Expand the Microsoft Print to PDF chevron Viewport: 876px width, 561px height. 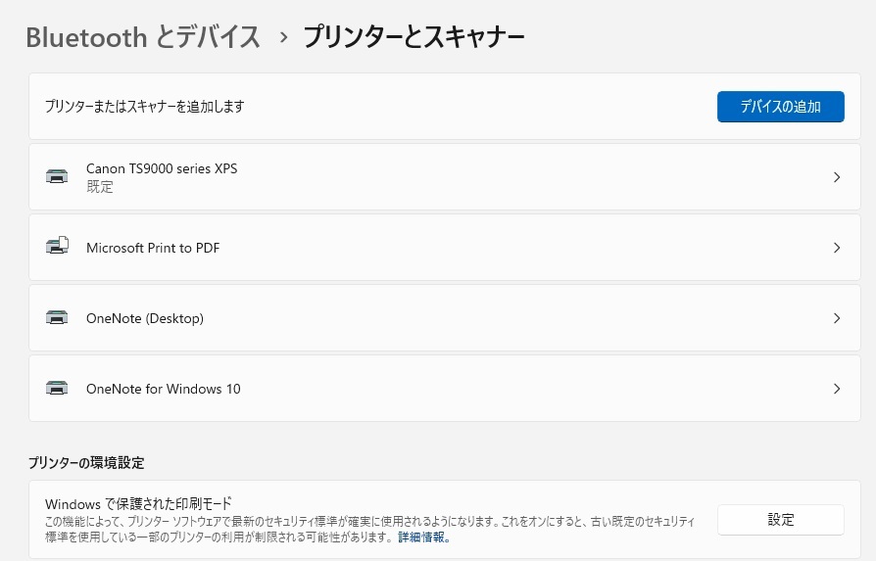coord(837,248)
